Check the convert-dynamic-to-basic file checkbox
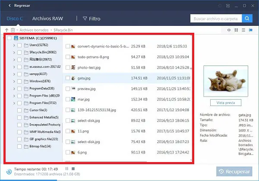This screenshot has height=181, width=259. pos(68,46)
